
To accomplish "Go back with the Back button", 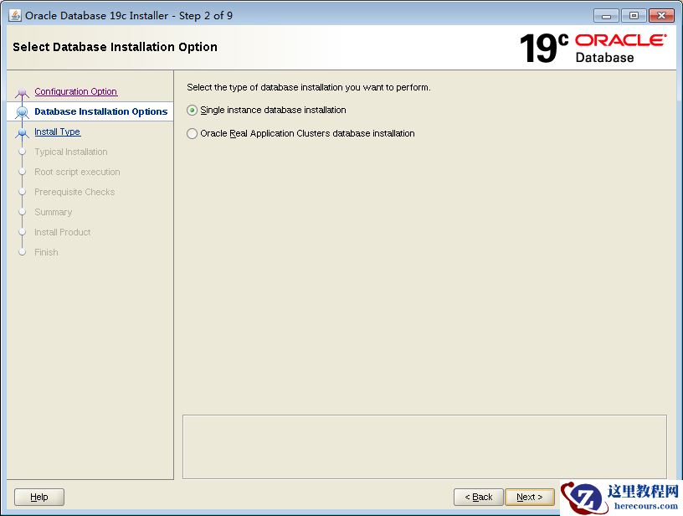I will tap(478, 497).
